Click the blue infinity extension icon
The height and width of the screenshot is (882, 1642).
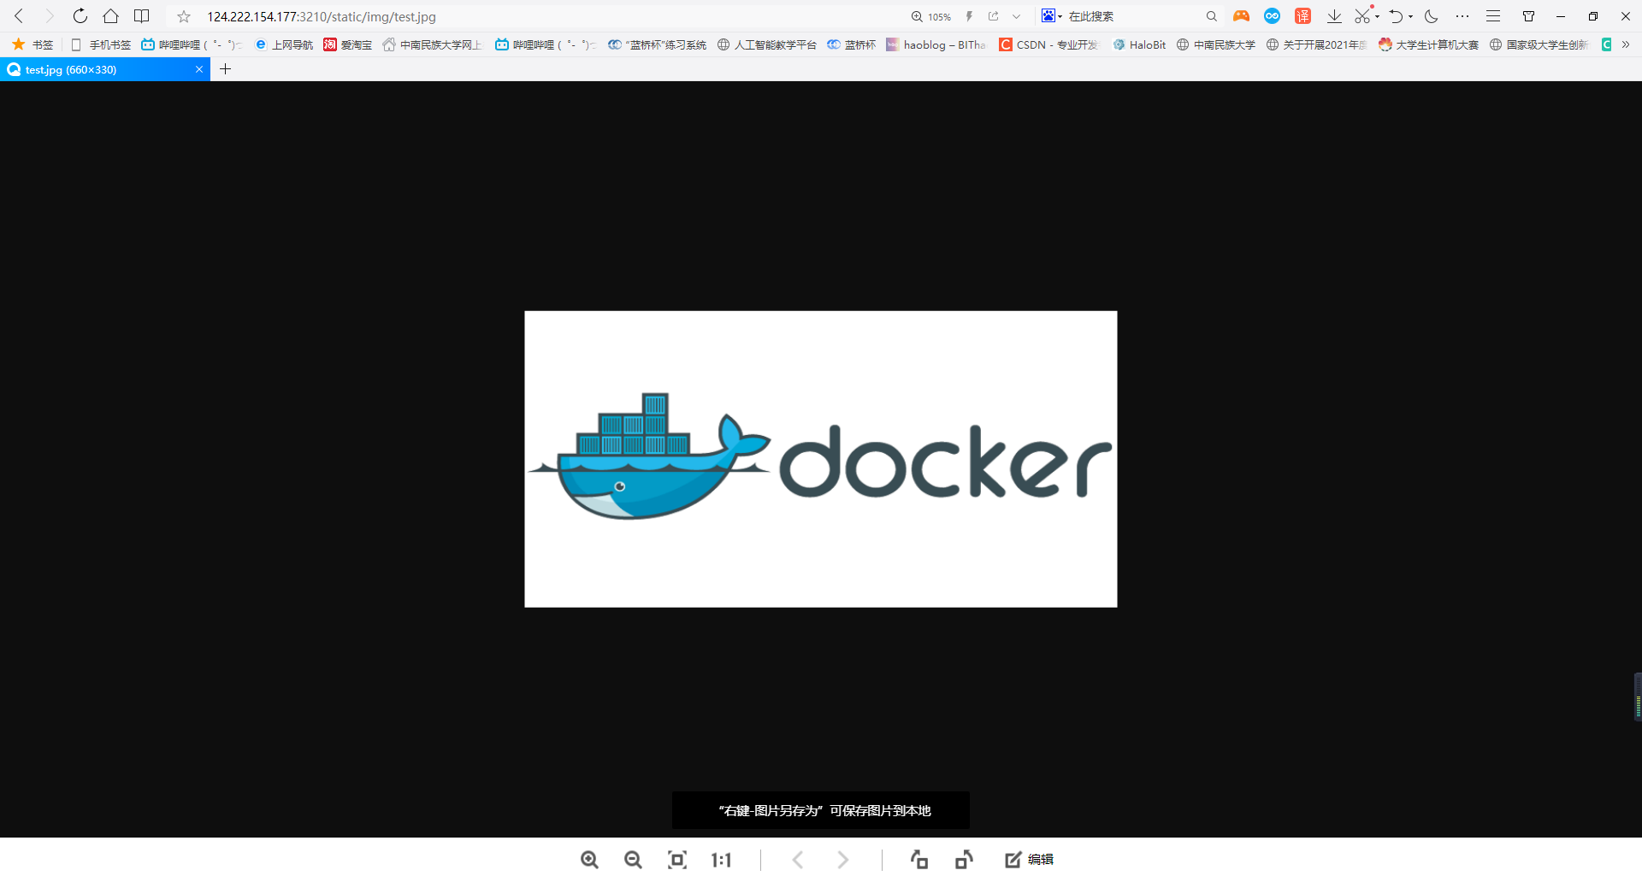pyautogui.click(x=1272, y=16)
